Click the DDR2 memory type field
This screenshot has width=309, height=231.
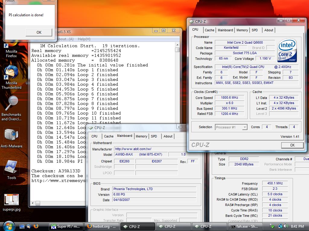(244, 159)
